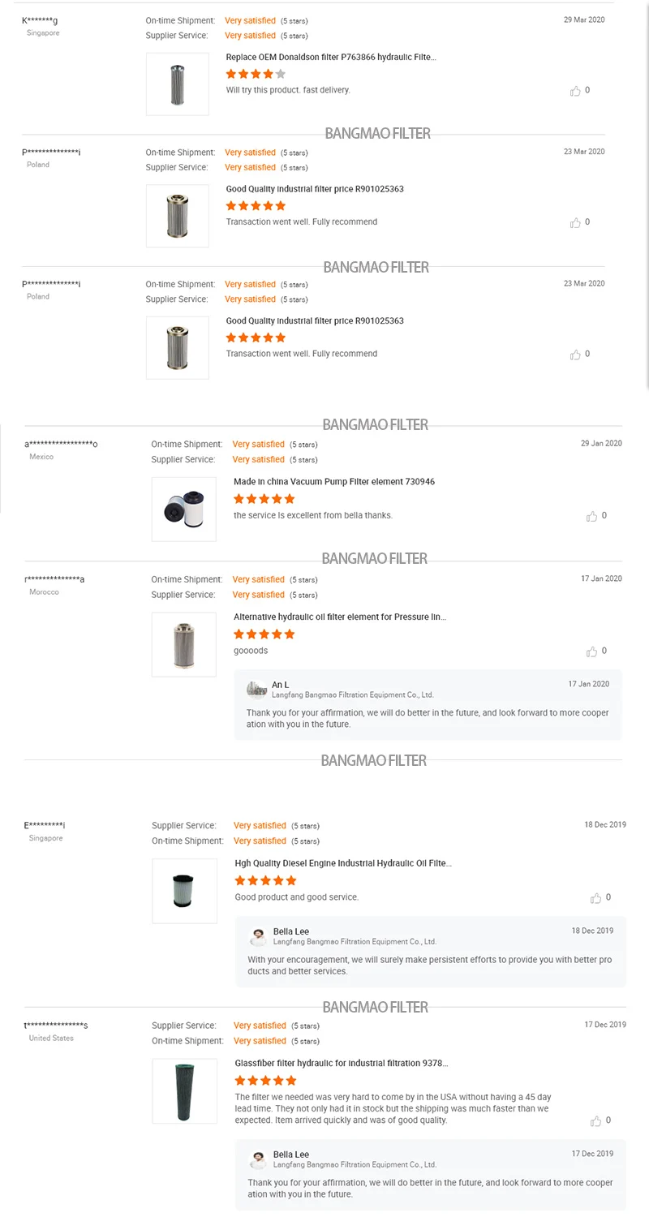This screenshot has width=649, height=1217.
Task: Click Bella Lee name in 17 Dec reply
Action: (290, 1155)
